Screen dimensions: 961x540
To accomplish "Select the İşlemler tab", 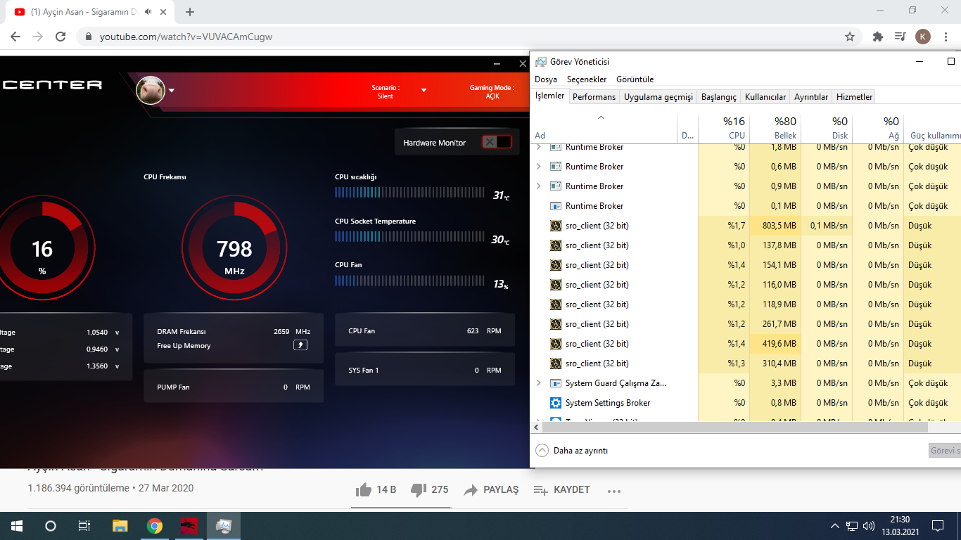I will (x=549, y=96).
